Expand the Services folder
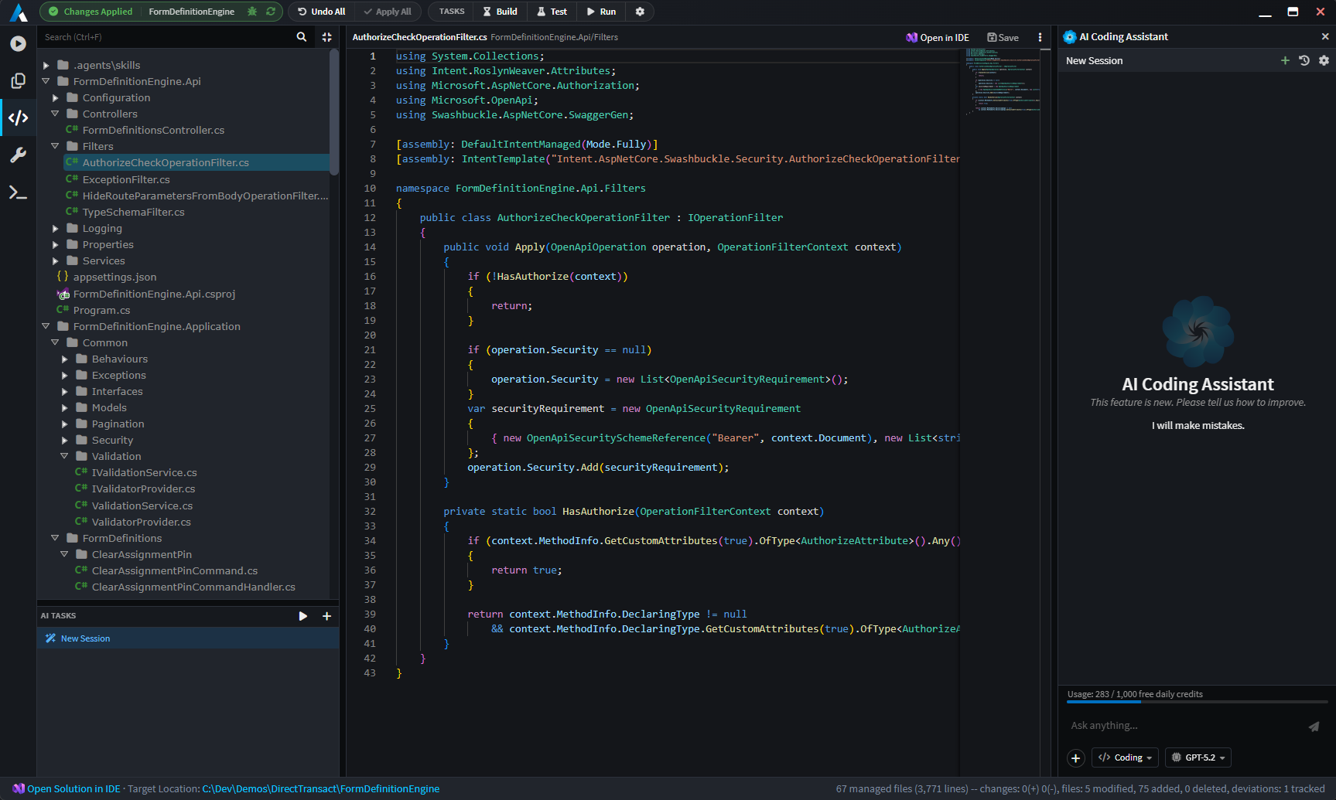This screenshot has width=1336, height=800. point(55,261)
